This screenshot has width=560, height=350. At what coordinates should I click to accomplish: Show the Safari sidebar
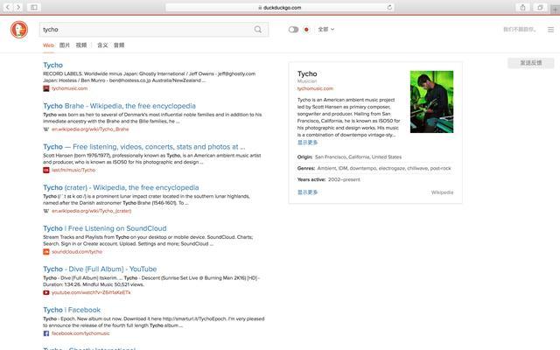click(34, 7)
